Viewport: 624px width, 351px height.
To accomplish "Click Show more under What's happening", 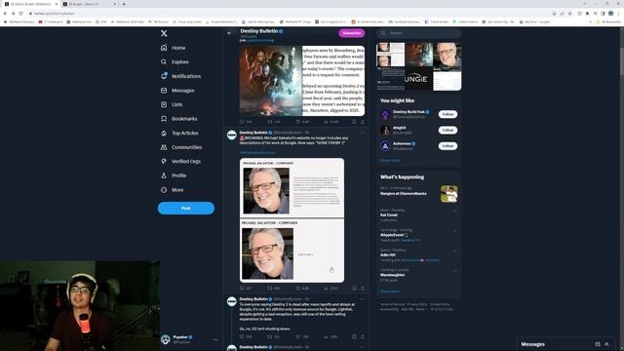I will [x=390, y=292].
